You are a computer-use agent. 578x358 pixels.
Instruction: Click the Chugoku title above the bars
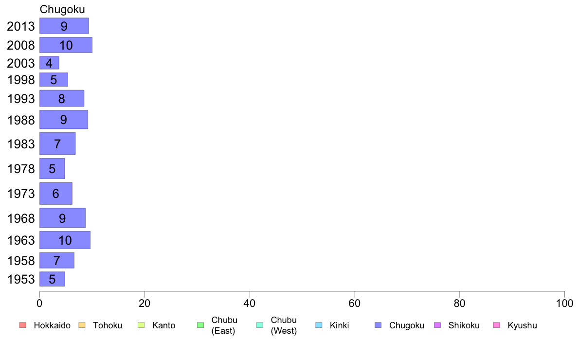(x=62, y=9)
